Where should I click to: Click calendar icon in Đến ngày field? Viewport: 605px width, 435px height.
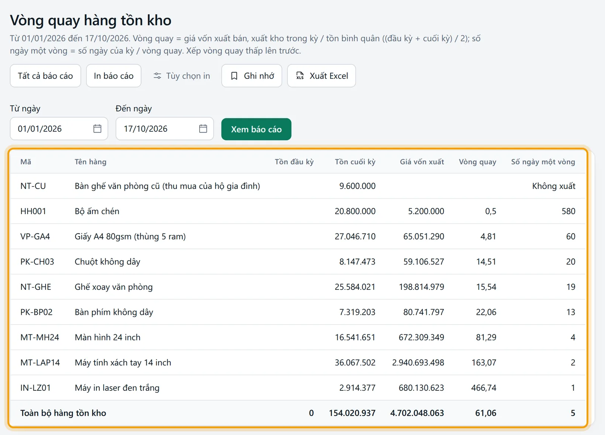pos(203,129)
